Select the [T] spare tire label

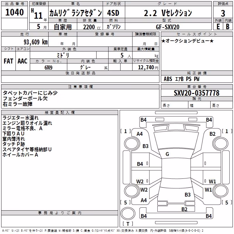tap(128, 224)
